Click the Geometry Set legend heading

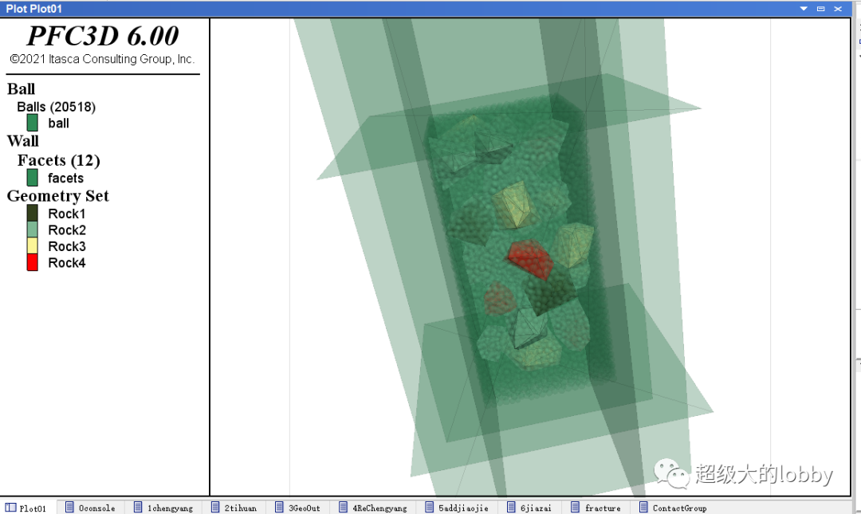[57, 196]
